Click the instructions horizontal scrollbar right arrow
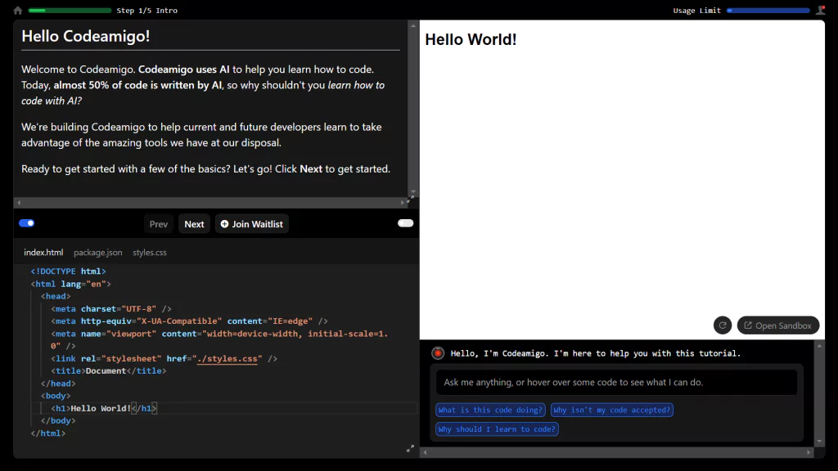Viewport: 838px width, 471px height. 403,203
